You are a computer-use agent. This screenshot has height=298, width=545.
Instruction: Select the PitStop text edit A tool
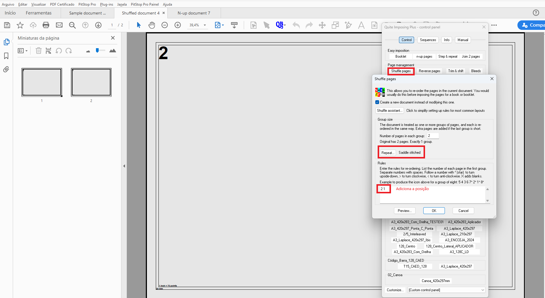tap(361, 25)
